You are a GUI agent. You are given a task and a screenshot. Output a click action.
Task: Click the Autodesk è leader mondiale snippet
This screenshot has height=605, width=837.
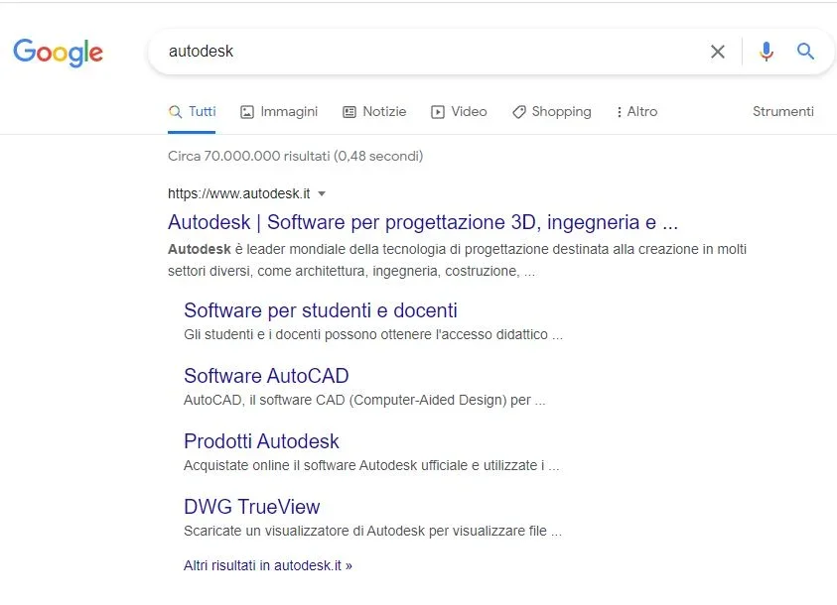point(457,260)
